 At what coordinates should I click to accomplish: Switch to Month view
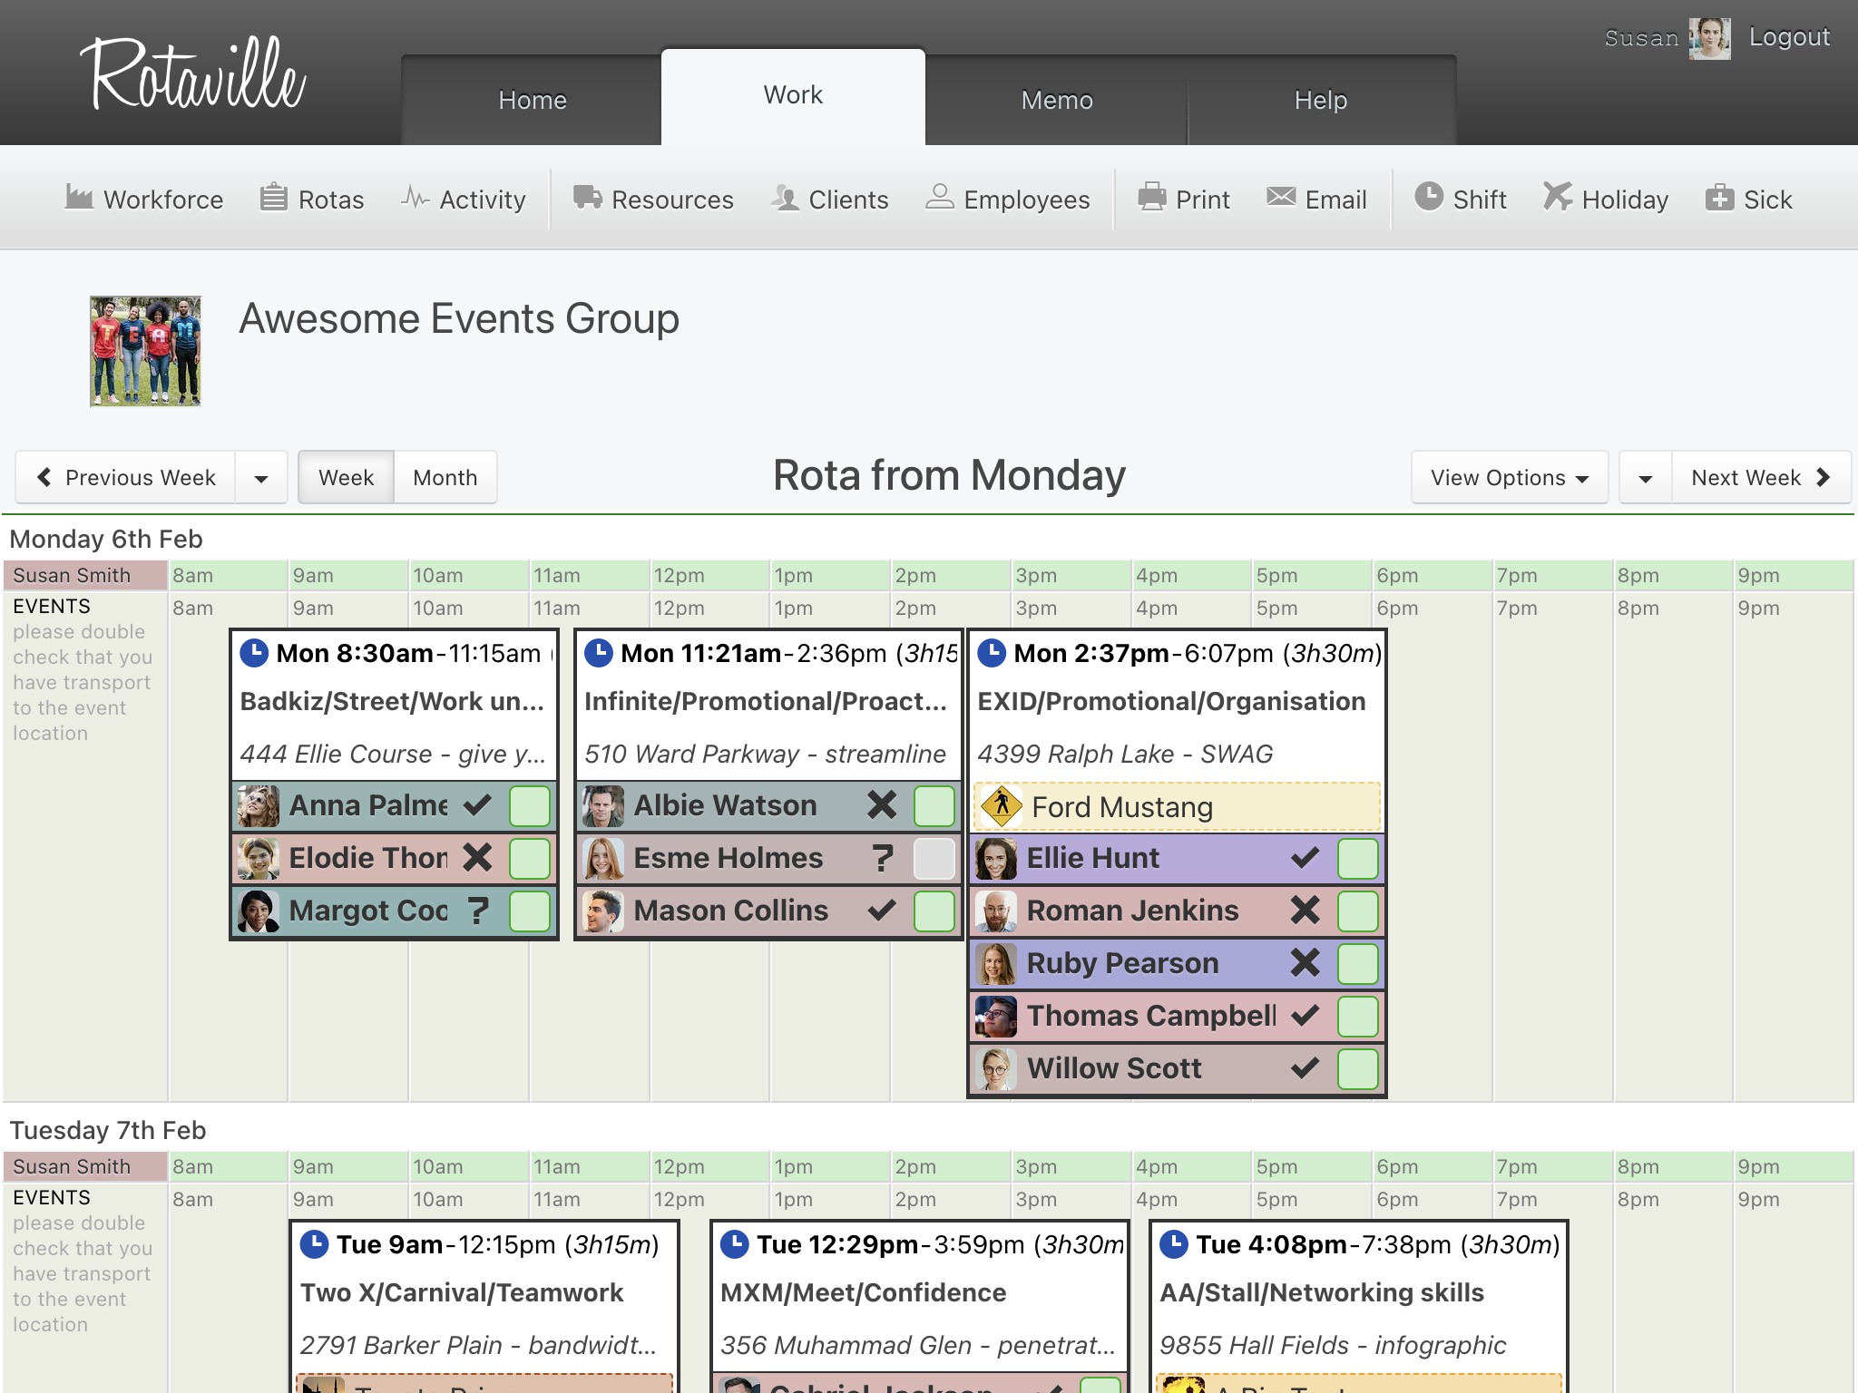tap(445, 478)
